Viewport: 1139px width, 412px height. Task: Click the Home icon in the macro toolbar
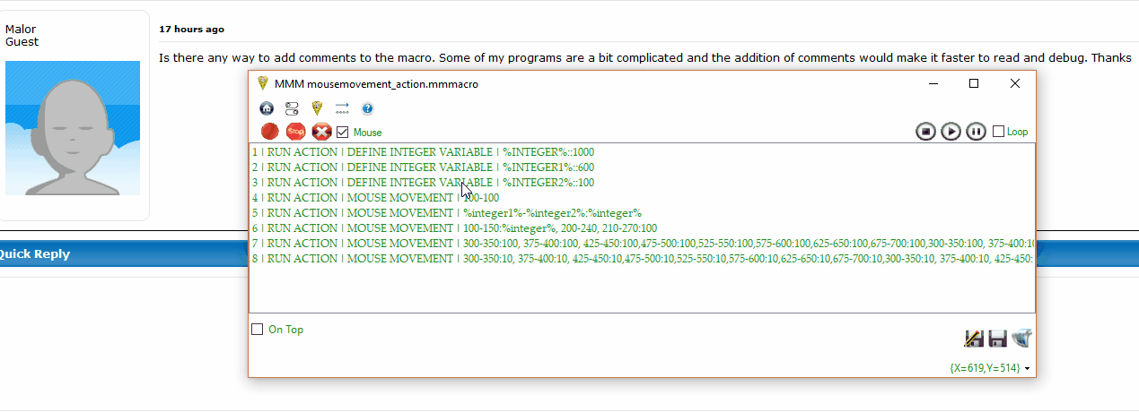pos(267,108)
